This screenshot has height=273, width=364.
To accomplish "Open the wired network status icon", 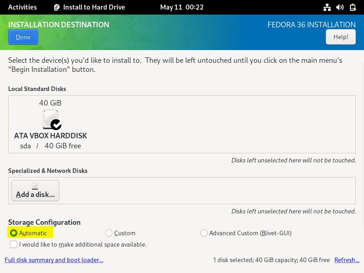I will 327,7.
